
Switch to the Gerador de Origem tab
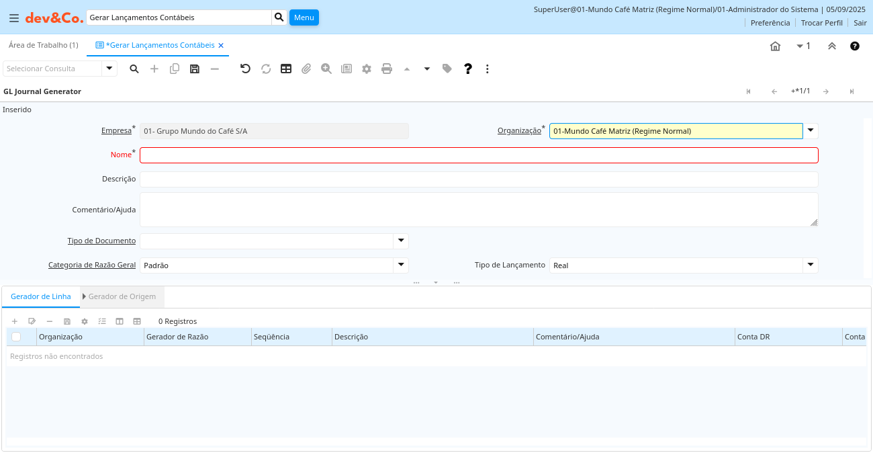(x=122, y=296)
